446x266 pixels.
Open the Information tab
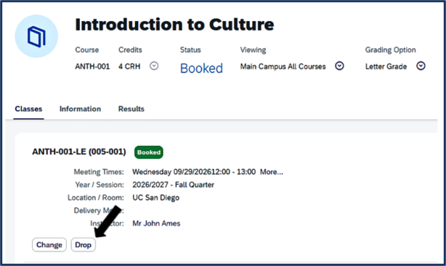(x=80, y=109)
